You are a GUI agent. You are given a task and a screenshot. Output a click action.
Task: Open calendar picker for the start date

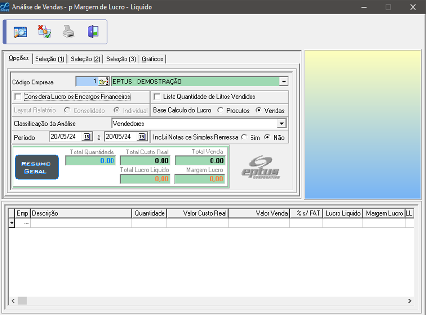click(87, 137)
